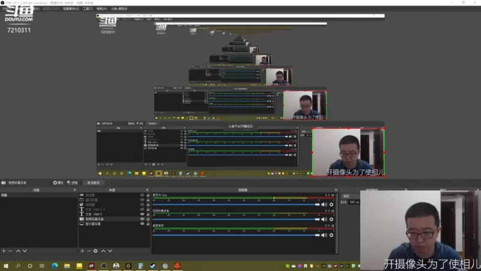
Task: Pop out the Sources dock panel
Action: (x=147, y=190)
